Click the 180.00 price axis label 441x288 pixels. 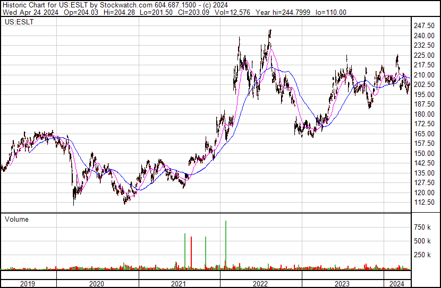click(x=424, y=114)
